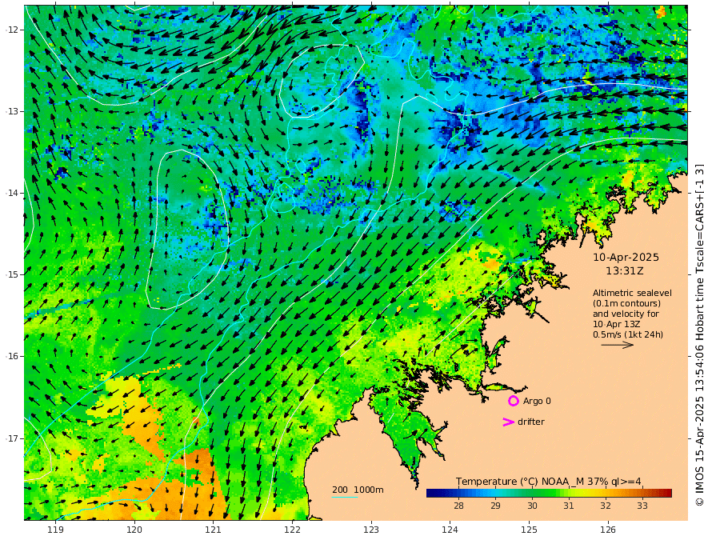704x544 pixels.
Task: Click the longitude 122 axis label
Action: point(292,530)
